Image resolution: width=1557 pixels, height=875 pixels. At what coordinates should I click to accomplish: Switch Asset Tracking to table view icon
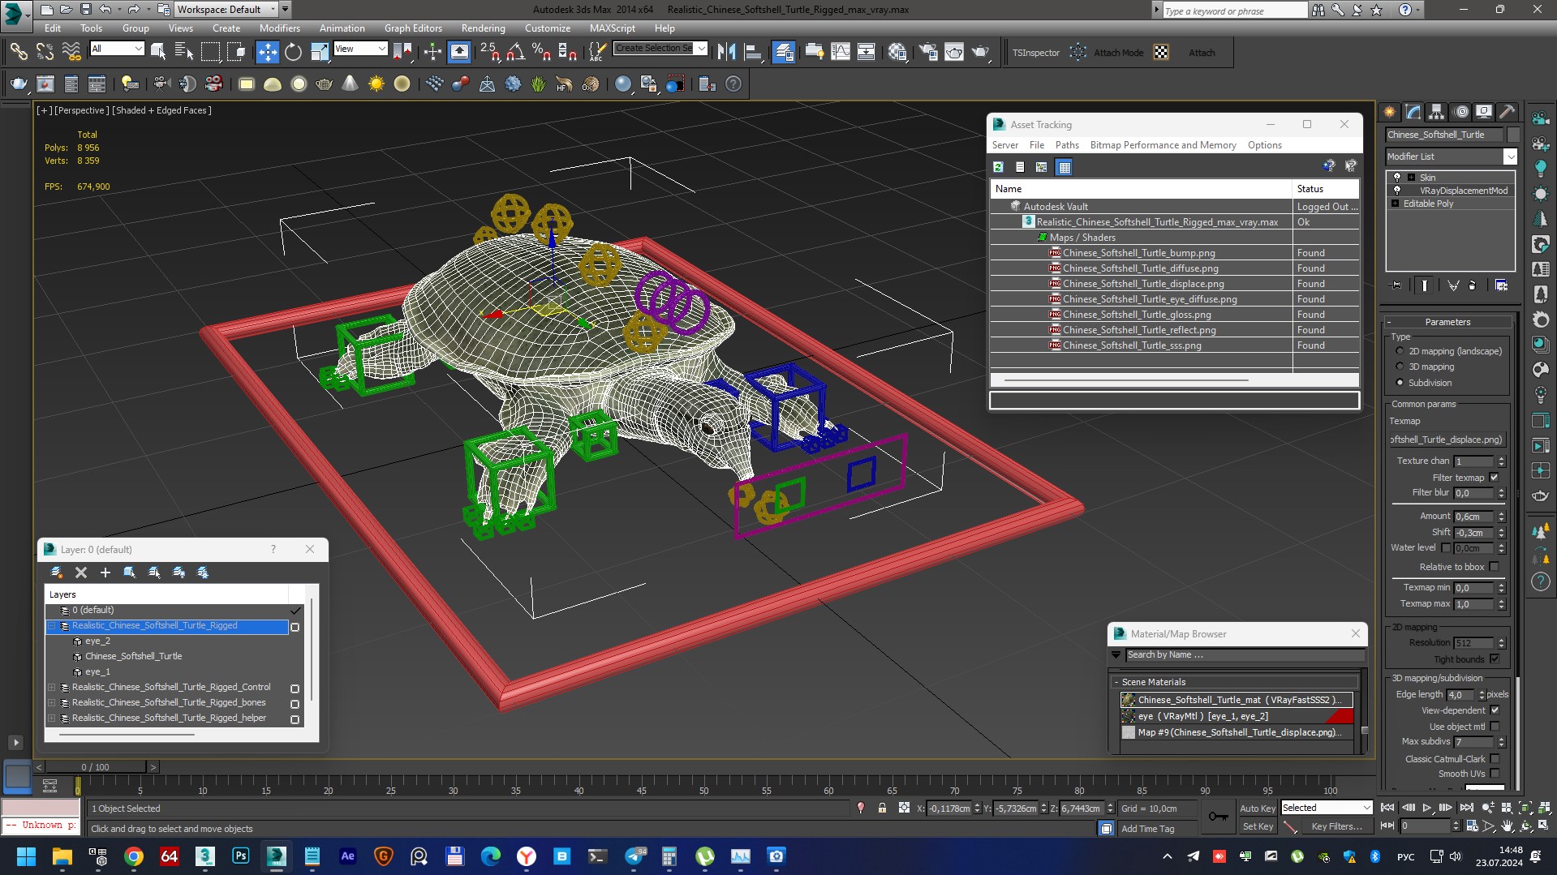[x=1065, y=167]
